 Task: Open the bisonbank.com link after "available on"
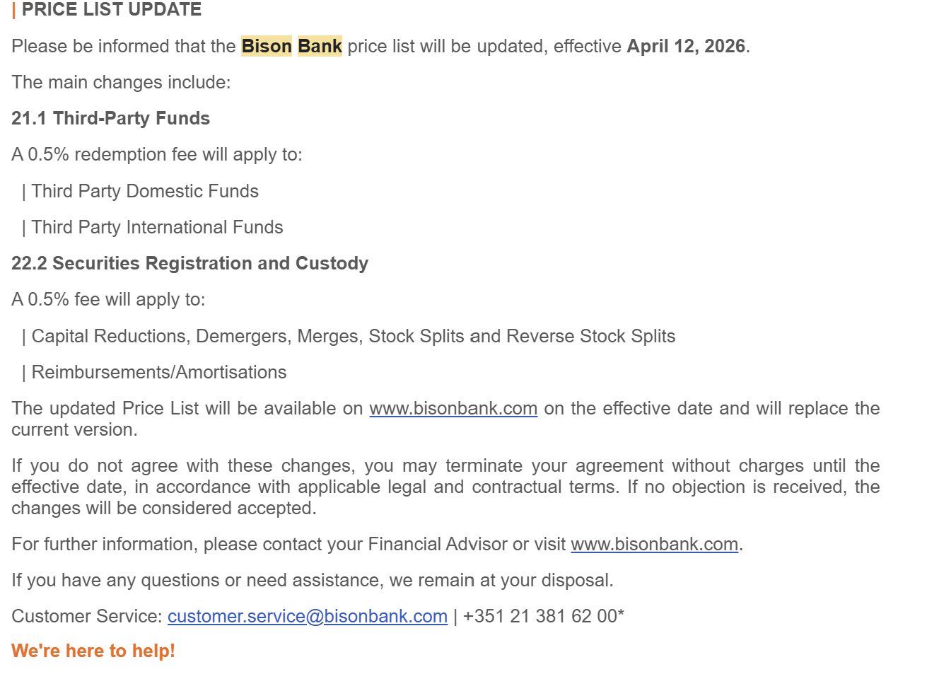pyautogui.click(x=453, y=409)
